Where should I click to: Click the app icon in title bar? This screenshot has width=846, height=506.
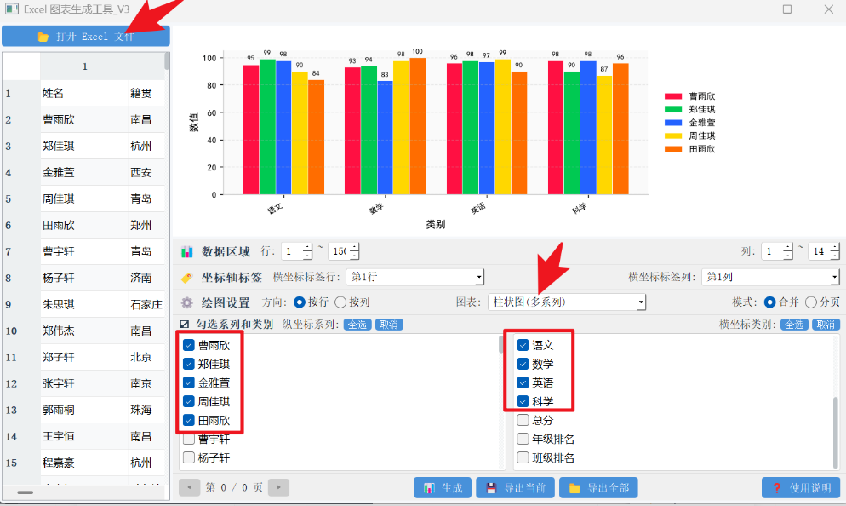tap(12, 9)
